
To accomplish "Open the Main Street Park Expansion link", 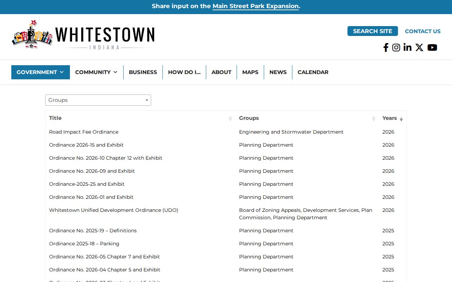I will tap(256, 6).
